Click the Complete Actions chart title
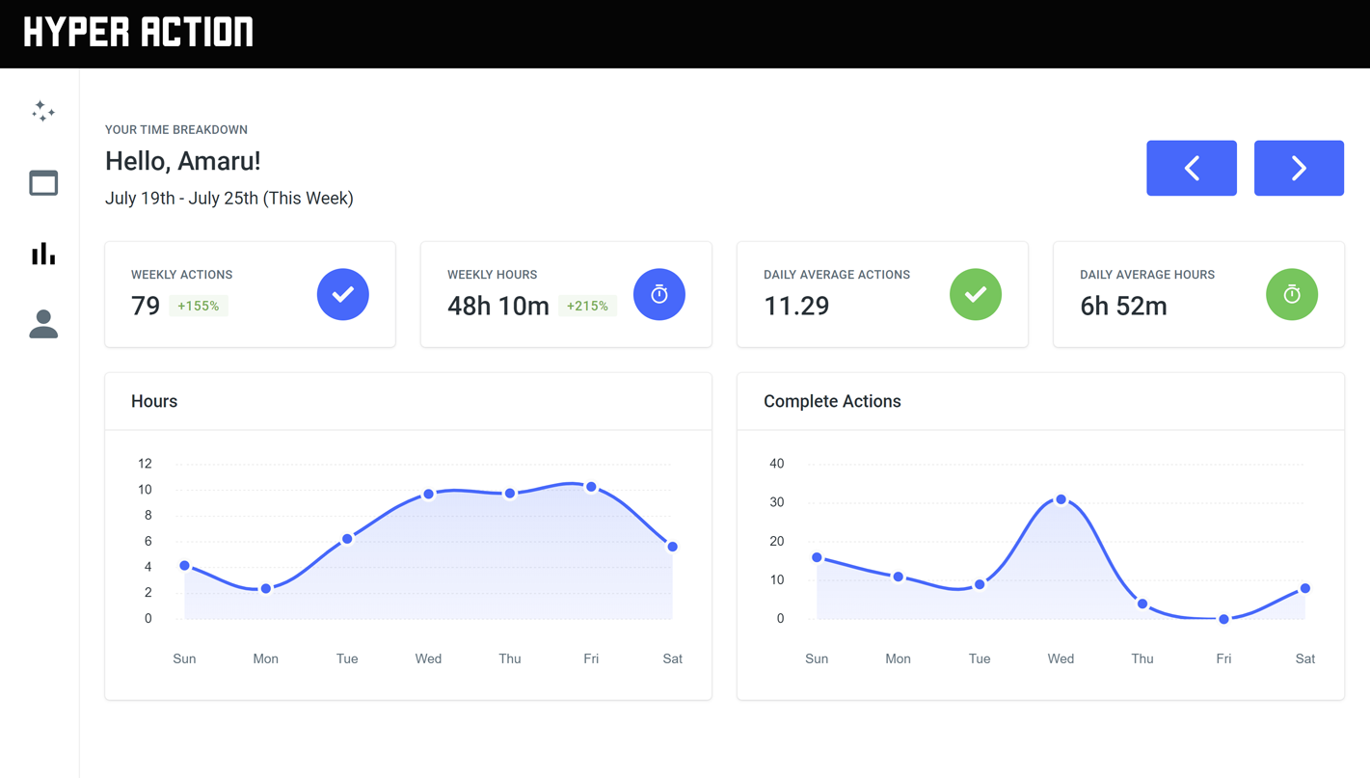This screenshot has height=778, width=1370. (832, 401)
